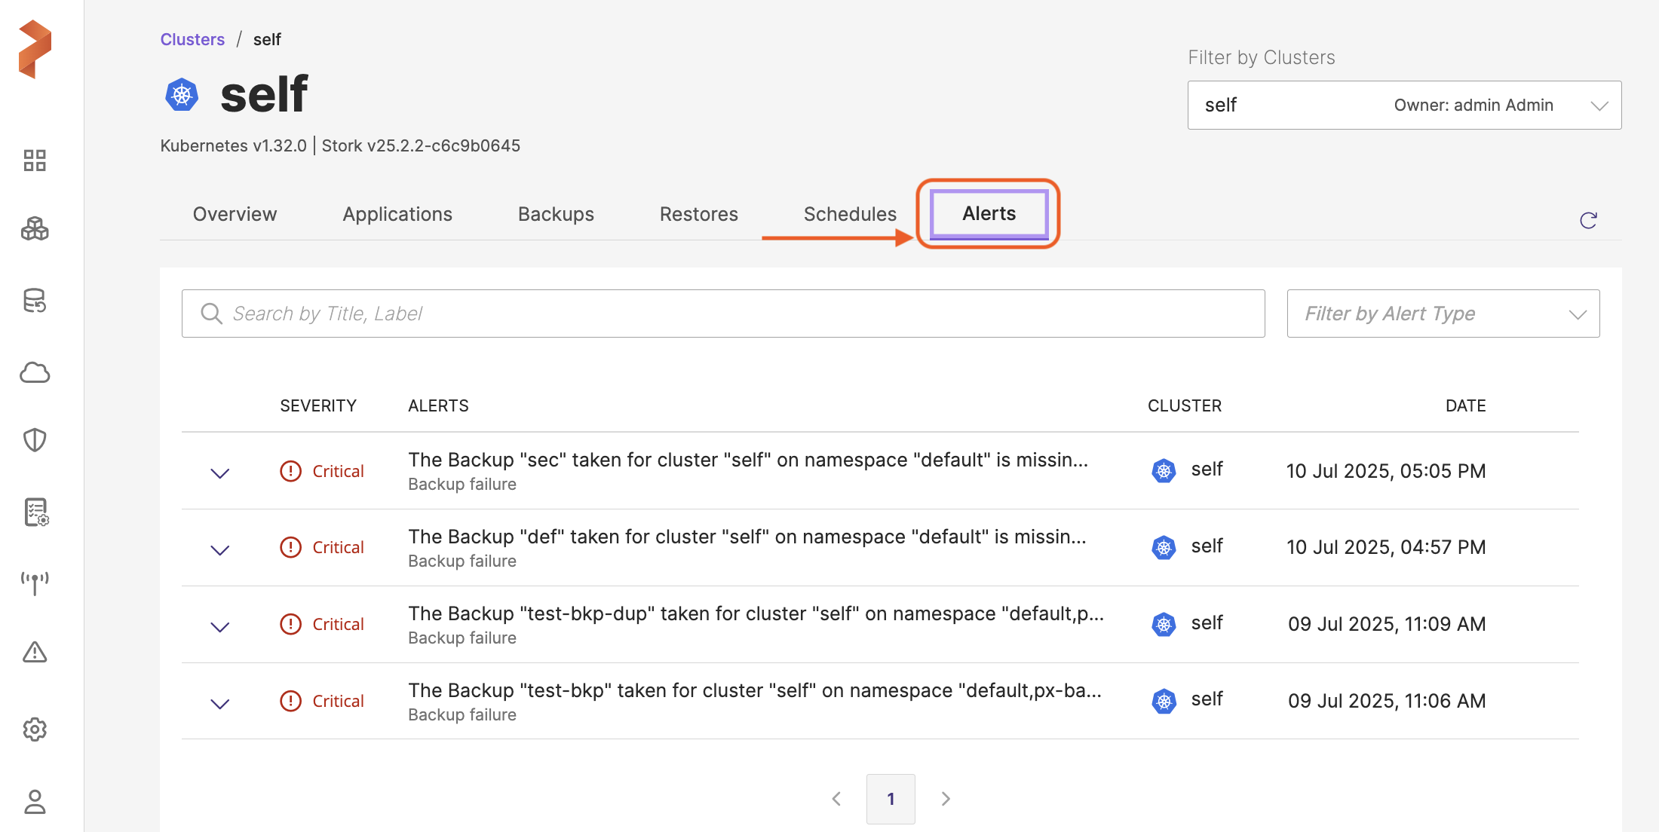
Task: Expand the "test-bkp-dup" backup alert row
Action: pyautogui.click(x=219, y=627)
